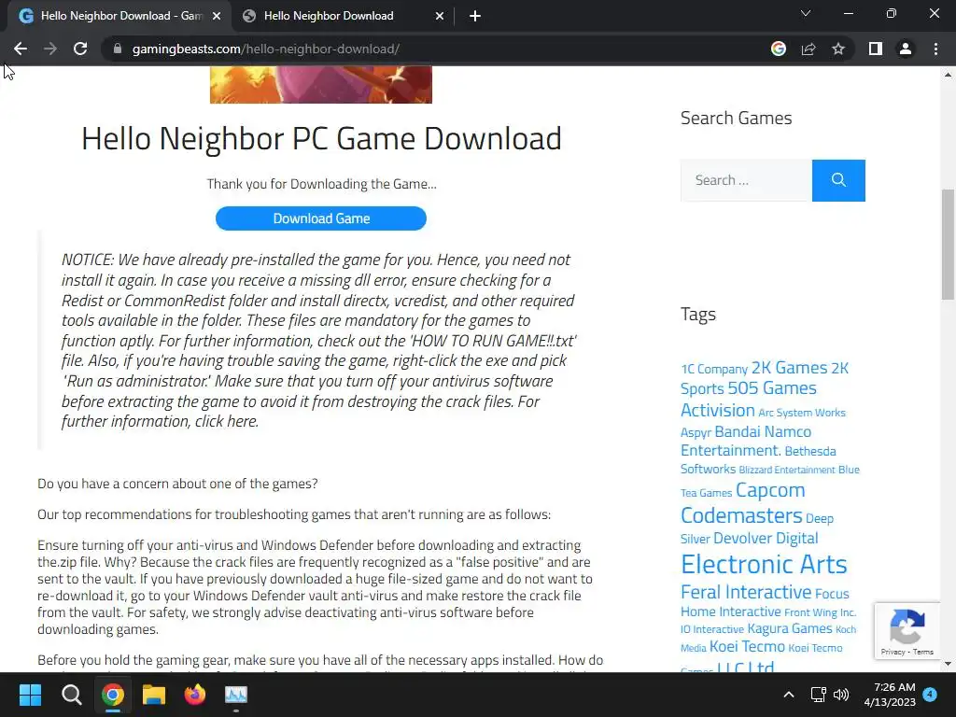Click the Search Games input field
956x717 pixels.
746,180
